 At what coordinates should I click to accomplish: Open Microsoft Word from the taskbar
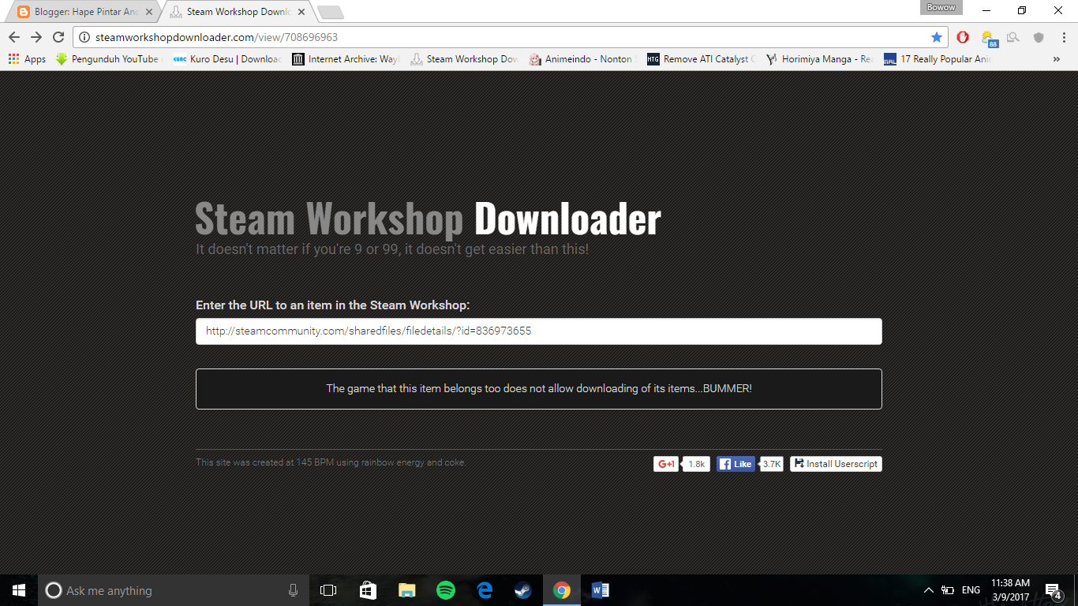pyautogui.click(x=601, y=589)
